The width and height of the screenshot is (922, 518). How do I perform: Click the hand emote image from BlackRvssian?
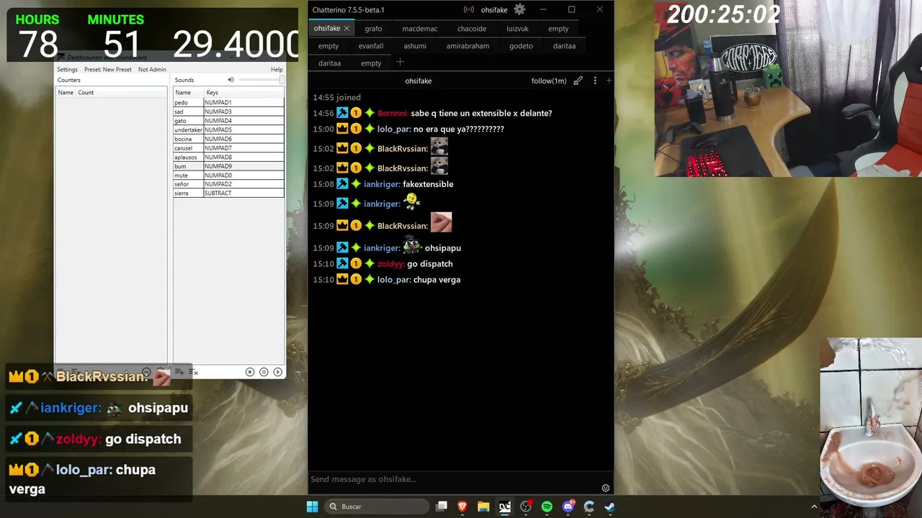(x=441, y=222)
